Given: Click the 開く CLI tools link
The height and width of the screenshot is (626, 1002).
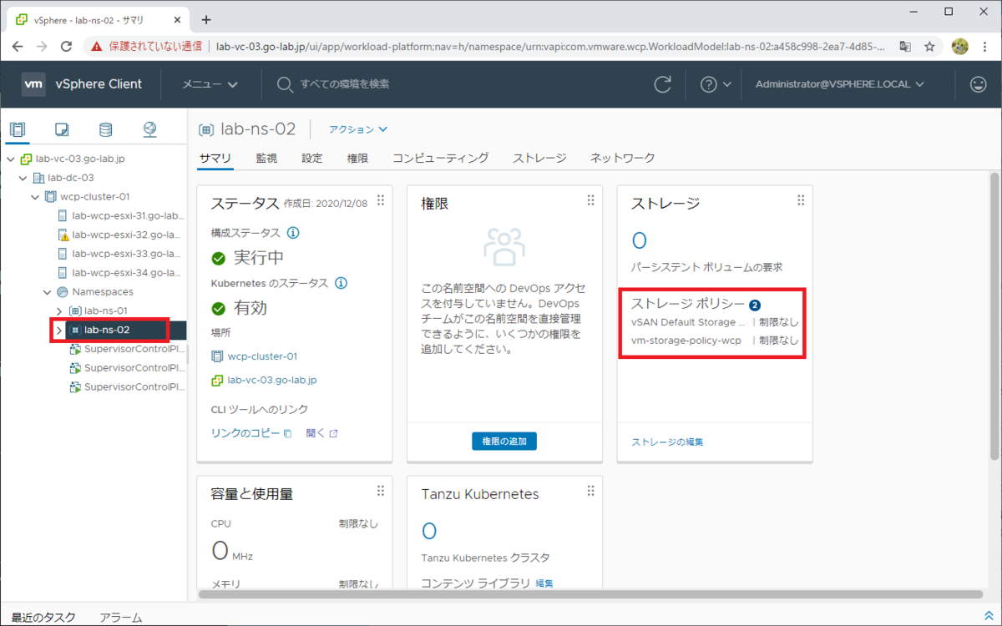Looking at the screenshot, I should 321,433.
